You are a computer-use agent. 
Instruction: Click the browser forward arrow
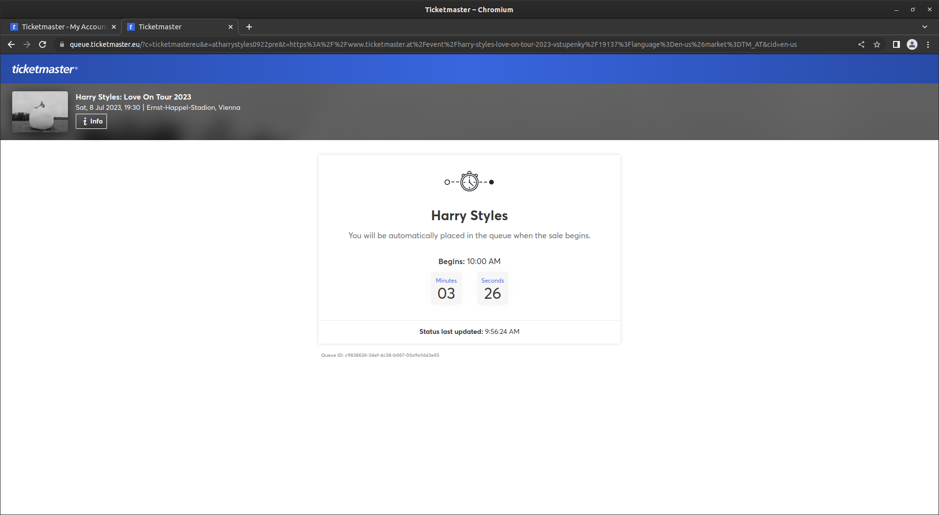pyautogui.click(x=27, y=44)
